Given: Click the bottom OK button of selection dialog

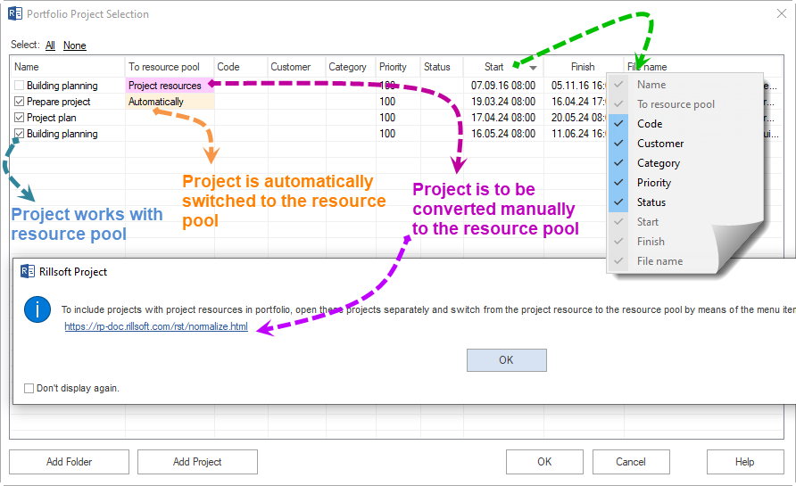Looking at the screenshot, I should coord(544,462).
